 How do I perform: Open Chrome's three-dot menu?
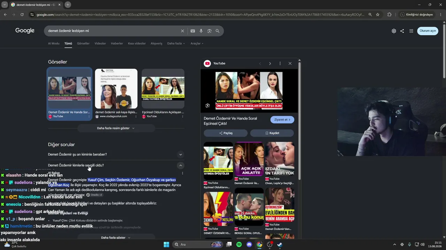pyautogui.click(x=440, y=15)
